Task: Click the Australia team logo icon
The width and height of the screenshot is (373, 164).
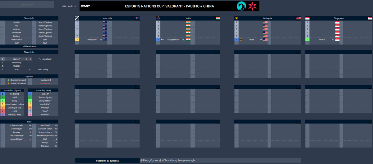Action: [x=77, y=18]
